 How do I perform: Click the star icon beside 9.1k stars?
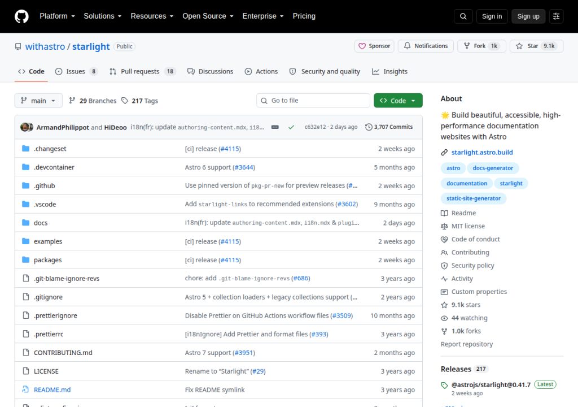click(444, 305)
